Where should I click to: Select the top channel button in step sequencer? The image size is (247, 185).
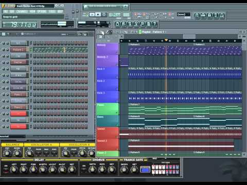coord(19,43)
